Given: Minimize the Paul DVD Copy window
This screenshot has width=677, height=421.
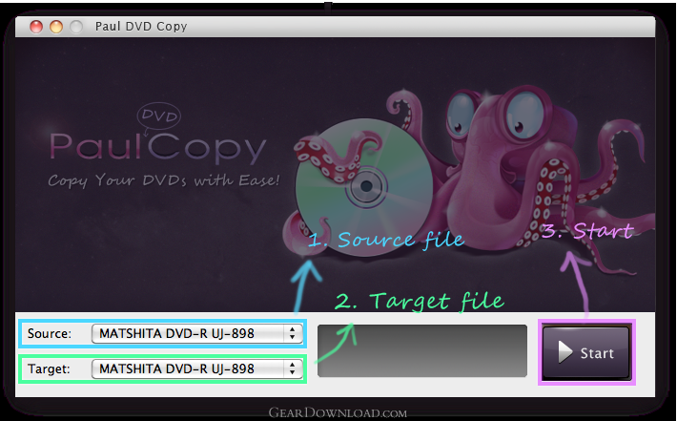Looking at the screenshot, I should [x=56, y=27].
